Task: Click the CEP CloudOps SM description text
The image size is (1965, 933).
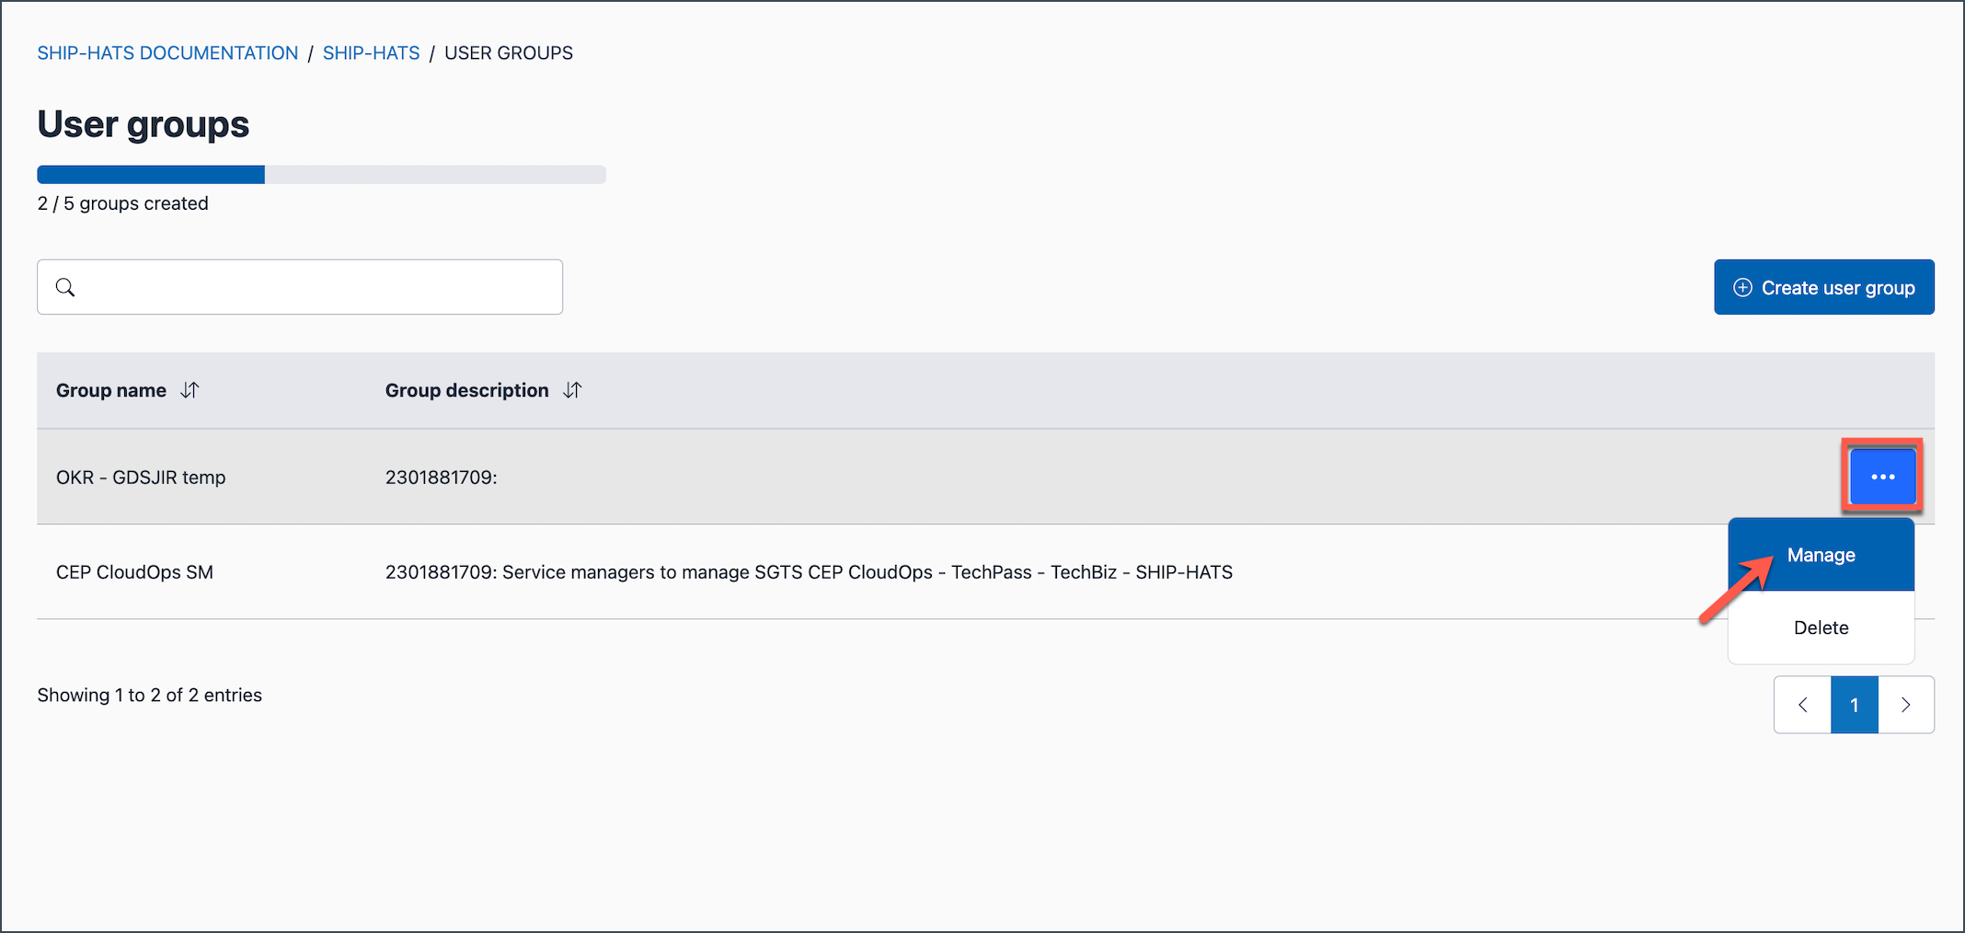Action: [809, 572]
